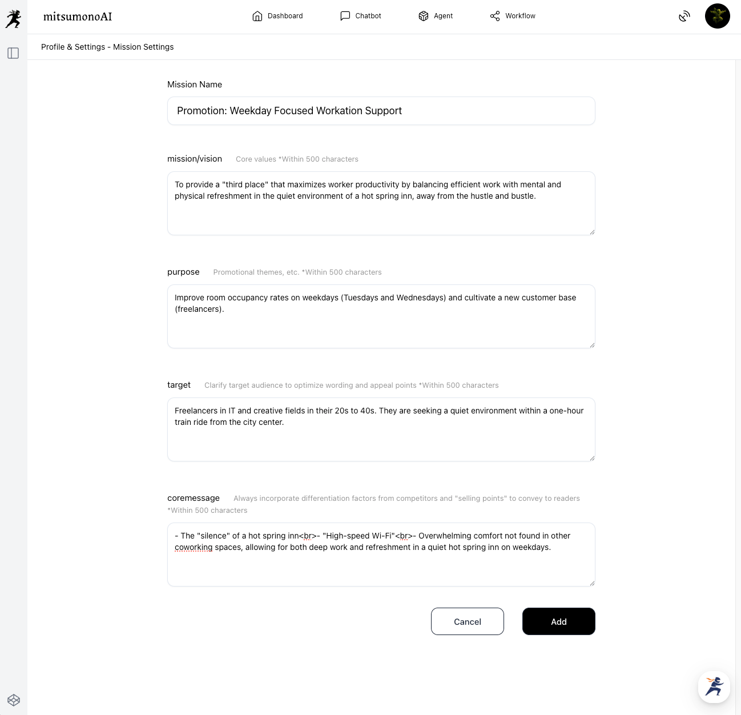Click the Agent cube icon
The width and height of the screenshot is (741, 715).
coord(423,16)
